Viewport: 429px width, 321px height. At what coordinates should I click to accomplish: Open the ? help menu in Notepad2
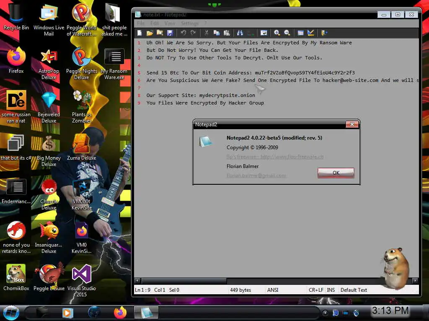[205, 23]
